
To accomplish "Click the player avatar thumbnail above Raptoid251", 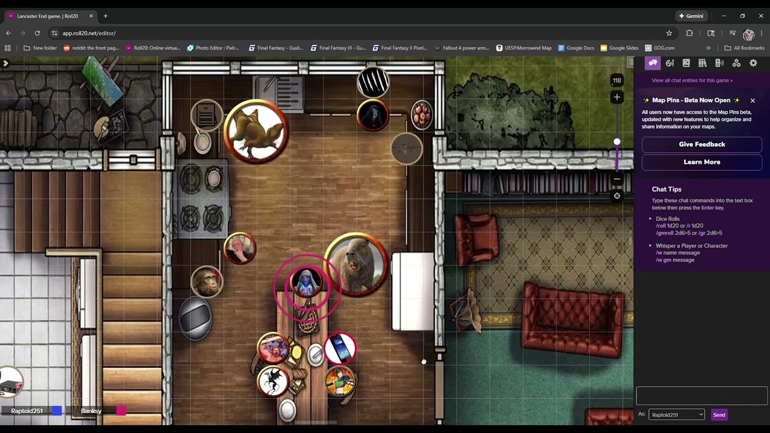I will tap(11, 382).
